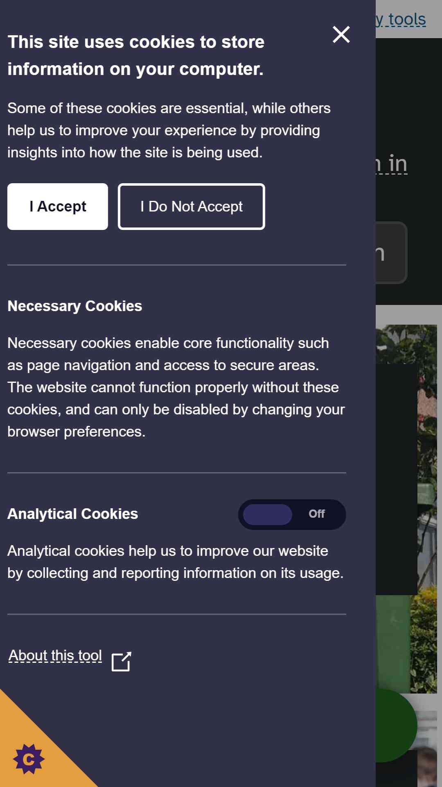Image resolution: width=442 pixels, height=787 pixels.
Task: Click the I Do Not Accept button
Action: tap(192, 207)
